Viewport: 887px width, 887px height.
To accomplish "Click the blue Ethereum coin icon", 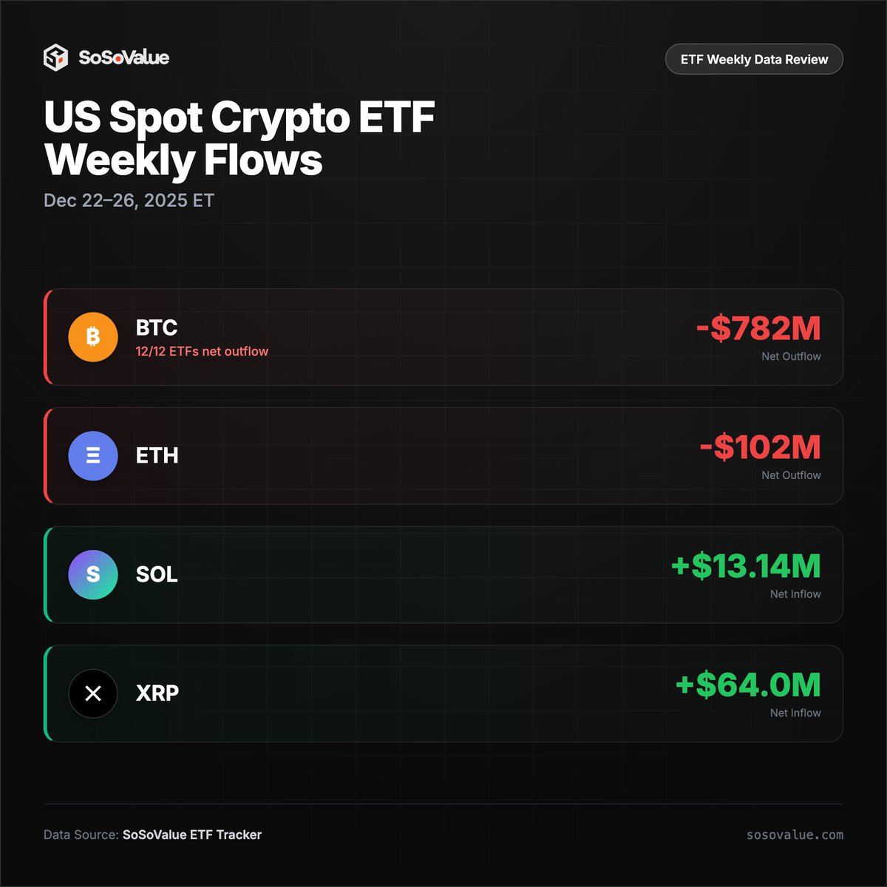I will (x=93, y=456).
